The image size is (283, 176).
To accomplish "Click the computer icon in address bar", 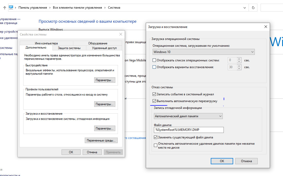I will 11,7.
